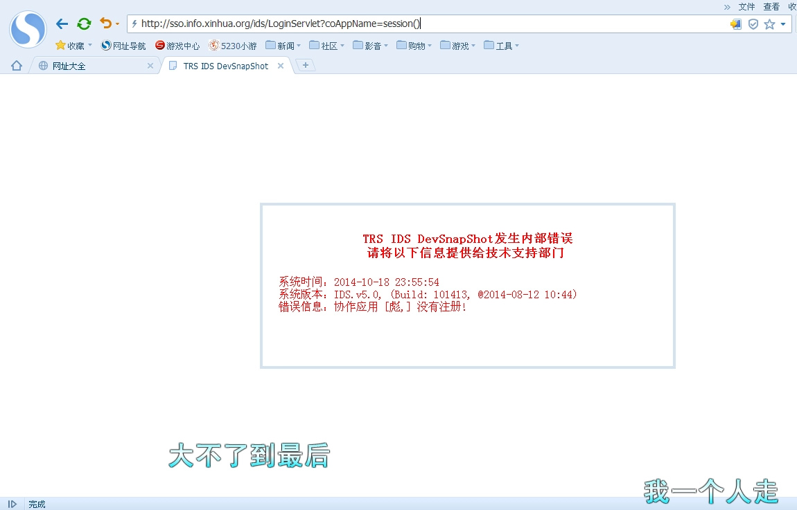
Task: Click the lightning speed-mode icon in address bar
Action: click(134, 24)
